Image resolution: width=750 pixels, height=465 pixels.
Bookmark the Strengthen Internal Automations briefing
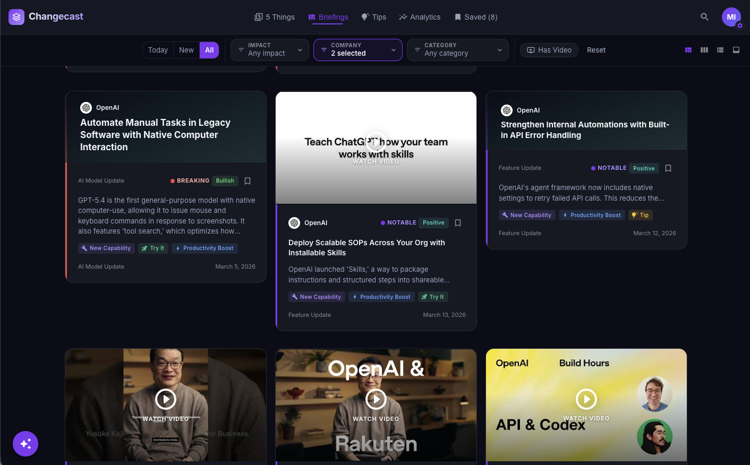(668, 168)
